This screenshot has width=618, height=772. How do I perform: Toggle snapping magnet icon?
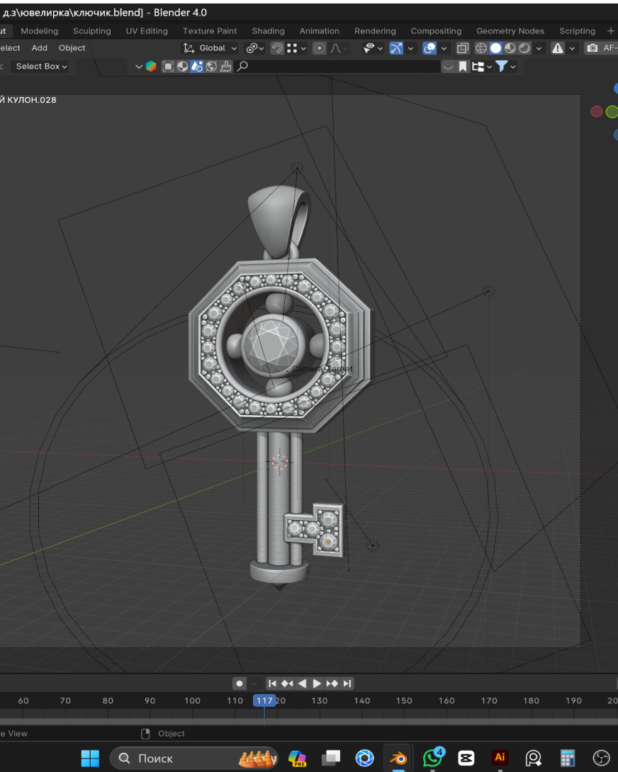(x=278, y=48)
